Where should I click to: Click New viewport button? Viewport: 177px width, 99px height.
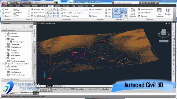pyautogui.click(x=108, y=10)
